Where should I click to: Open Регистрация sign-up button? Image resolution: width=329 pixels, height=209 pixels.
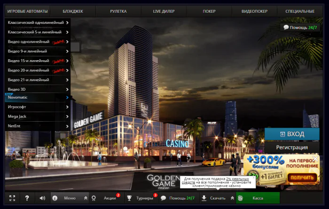click(x=292, y=147)
